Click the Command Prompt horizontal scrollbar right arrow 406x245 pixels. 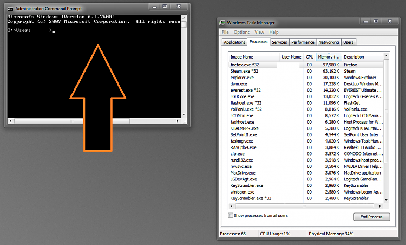pos(178,121)
